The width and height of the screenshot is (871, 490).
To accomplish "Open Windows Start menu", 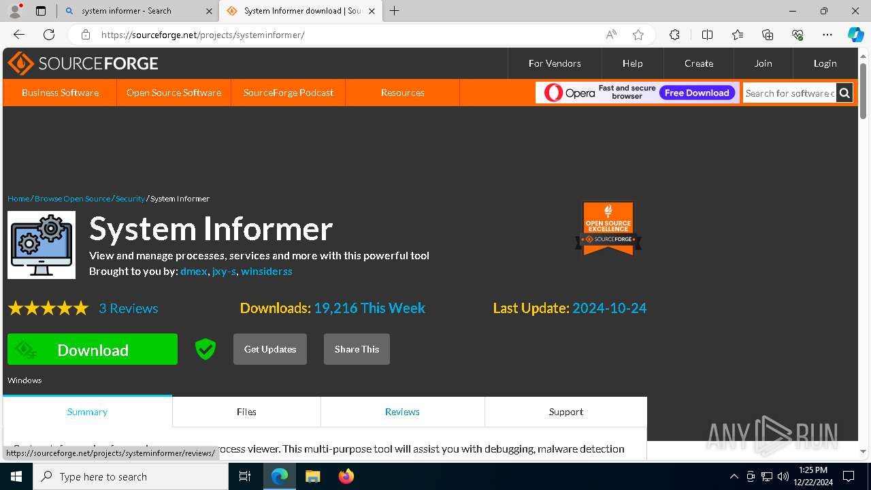I will tap(16, 476).
